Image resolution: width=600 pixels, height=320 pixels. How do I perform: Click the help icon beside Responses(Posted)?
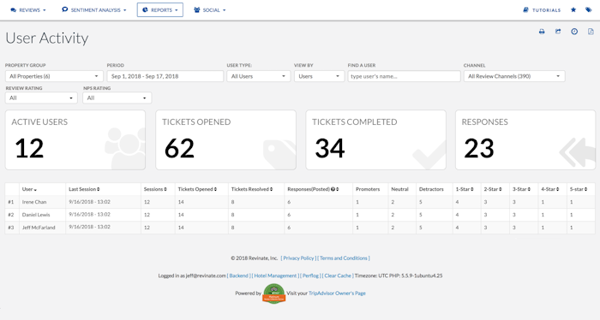[x=333, y=189]
